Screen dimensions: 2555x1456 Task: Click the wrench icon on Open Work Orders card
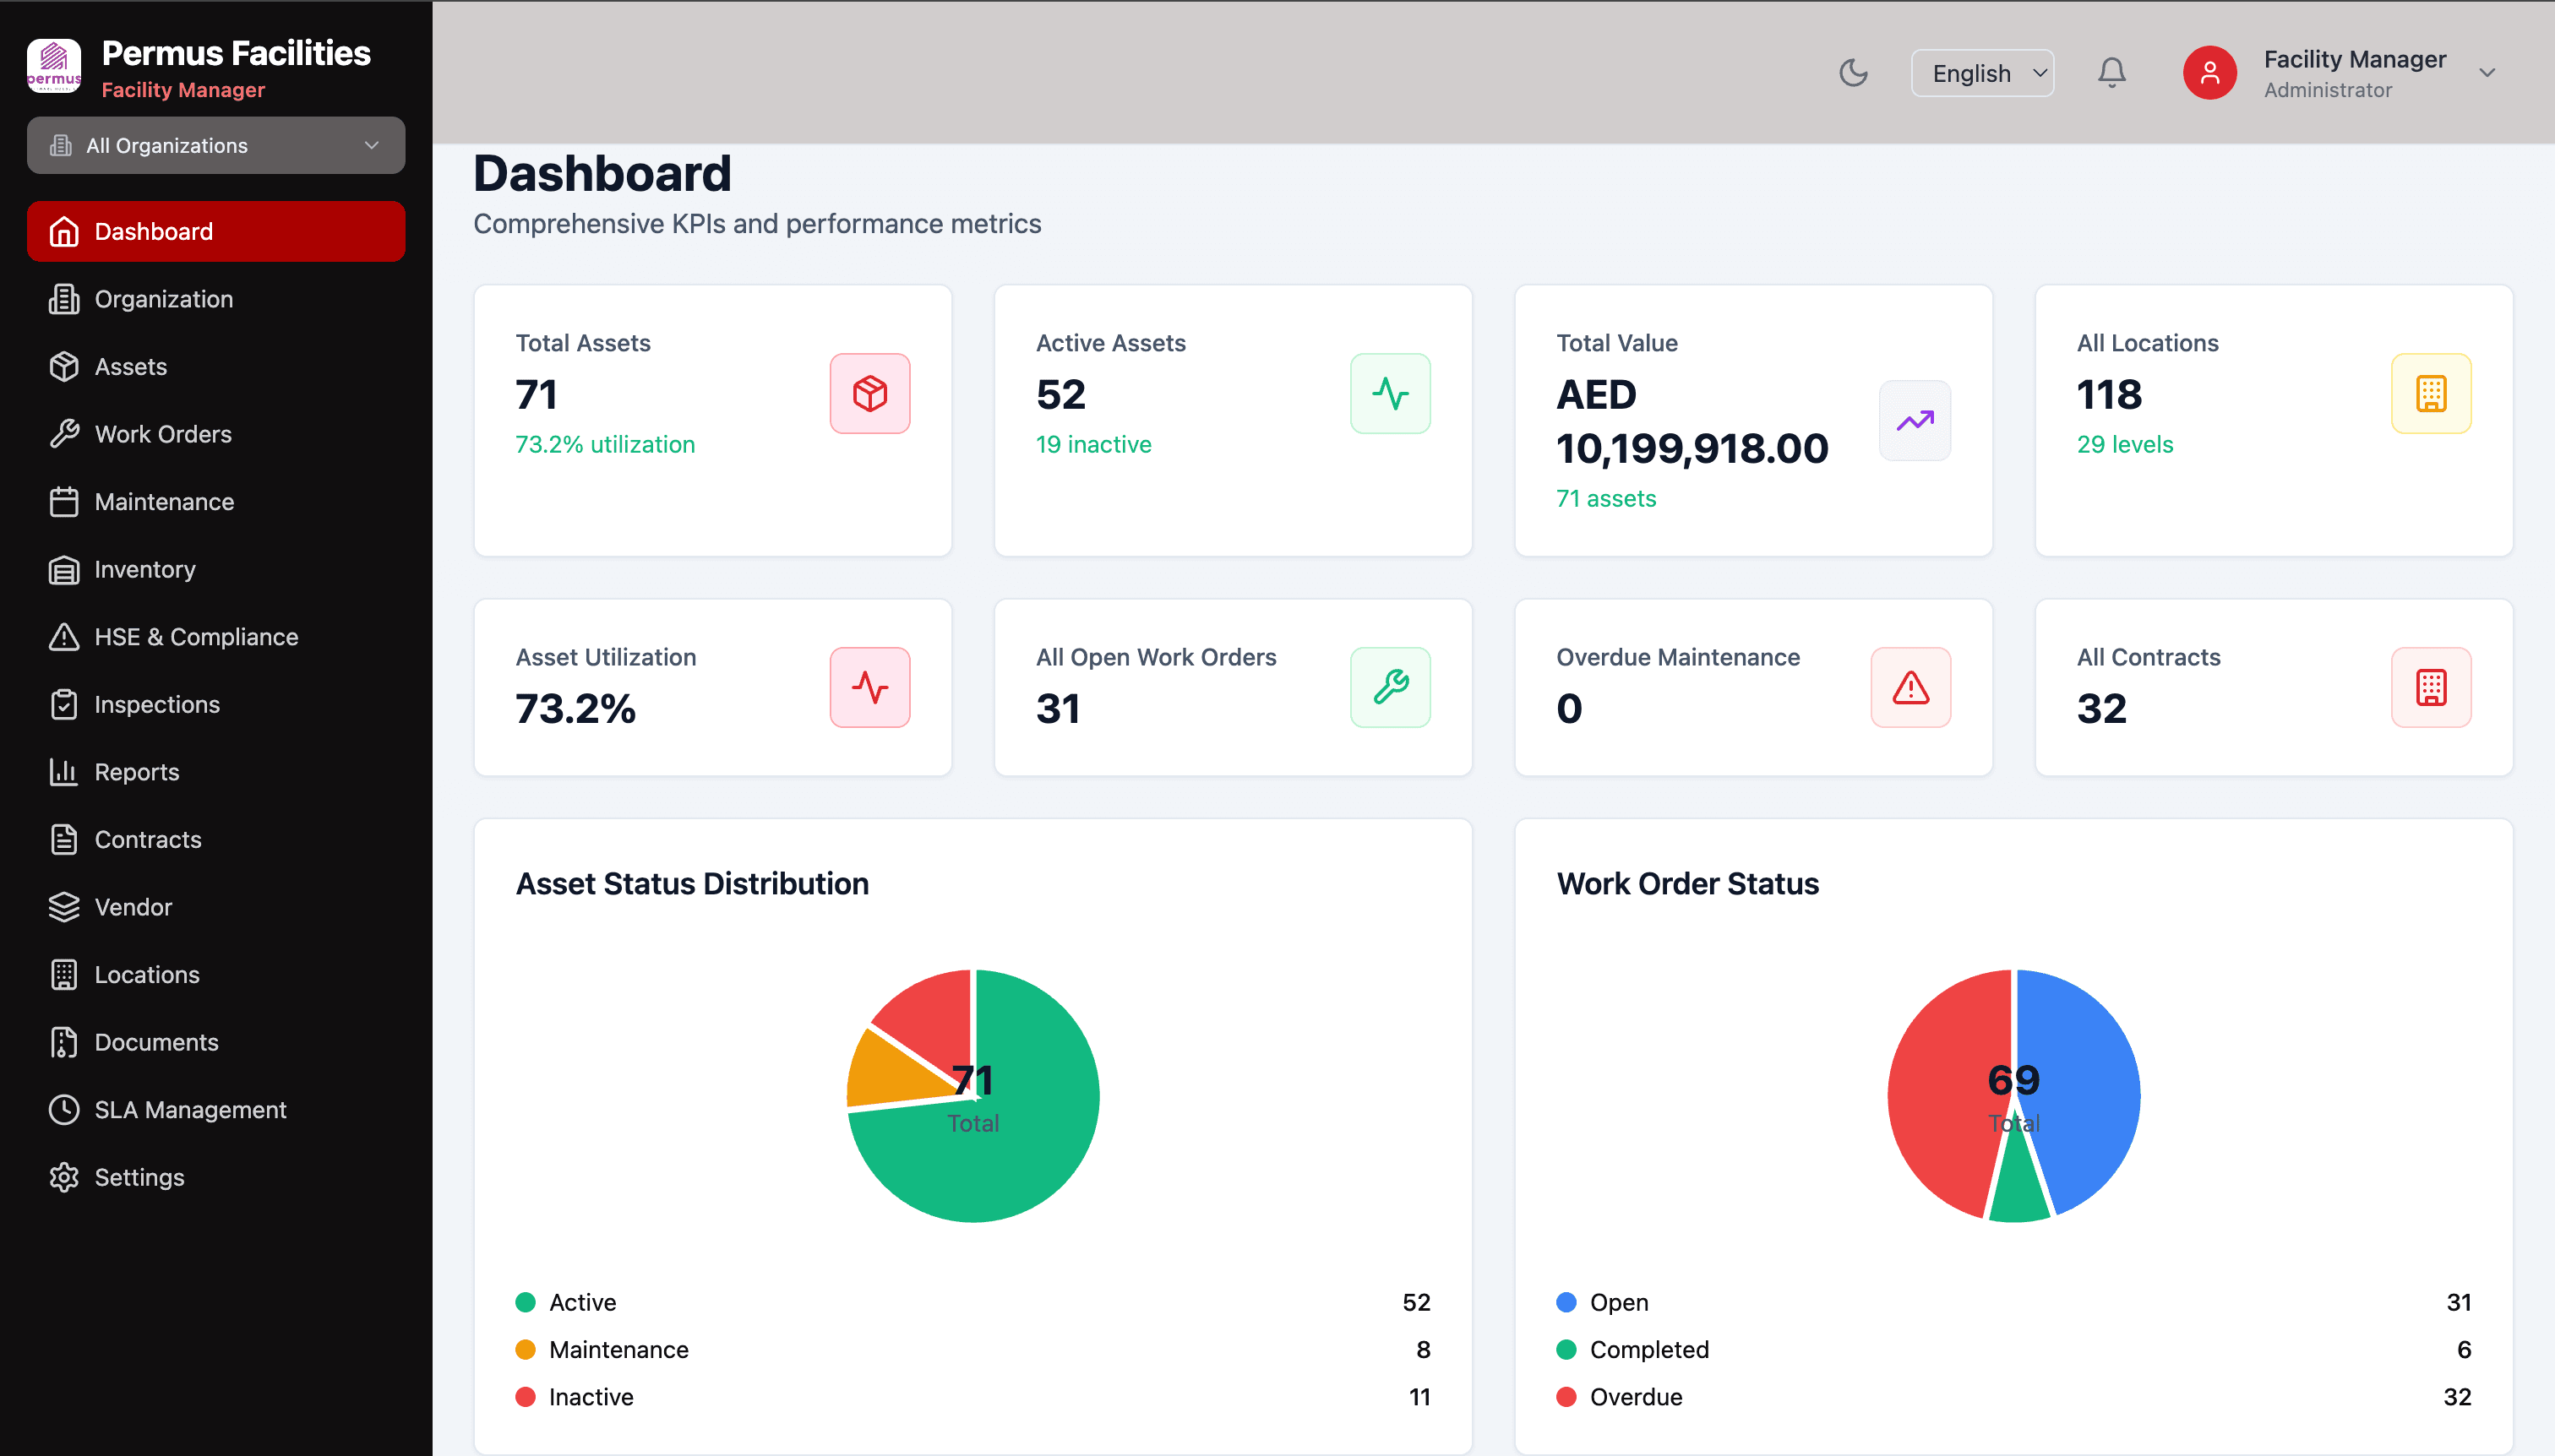(1390, 687)
